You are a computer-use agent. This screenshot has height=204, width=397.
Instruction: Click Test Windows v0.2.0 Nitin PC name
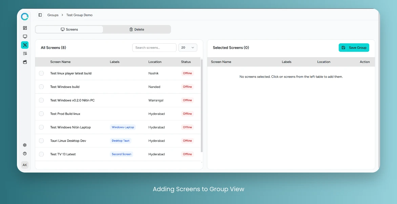coord(72,100)
